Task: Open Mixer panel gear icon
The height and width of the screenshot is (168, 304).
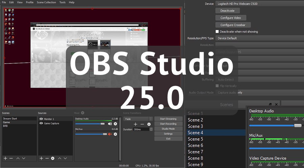Action: (x=83, y=113)
